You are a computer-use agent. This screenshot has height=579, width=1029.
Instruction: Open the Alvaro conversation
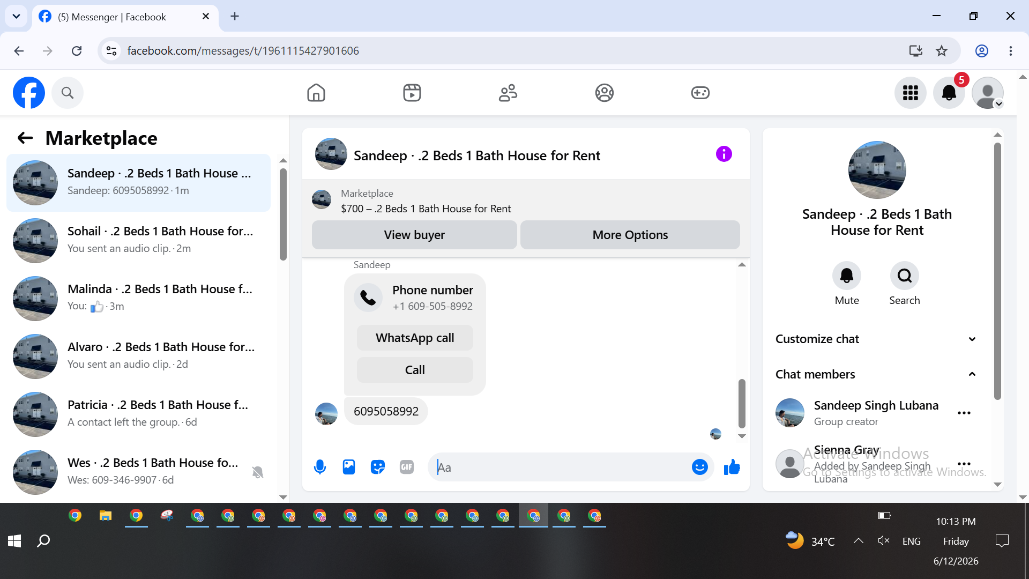tap(138, 357)
